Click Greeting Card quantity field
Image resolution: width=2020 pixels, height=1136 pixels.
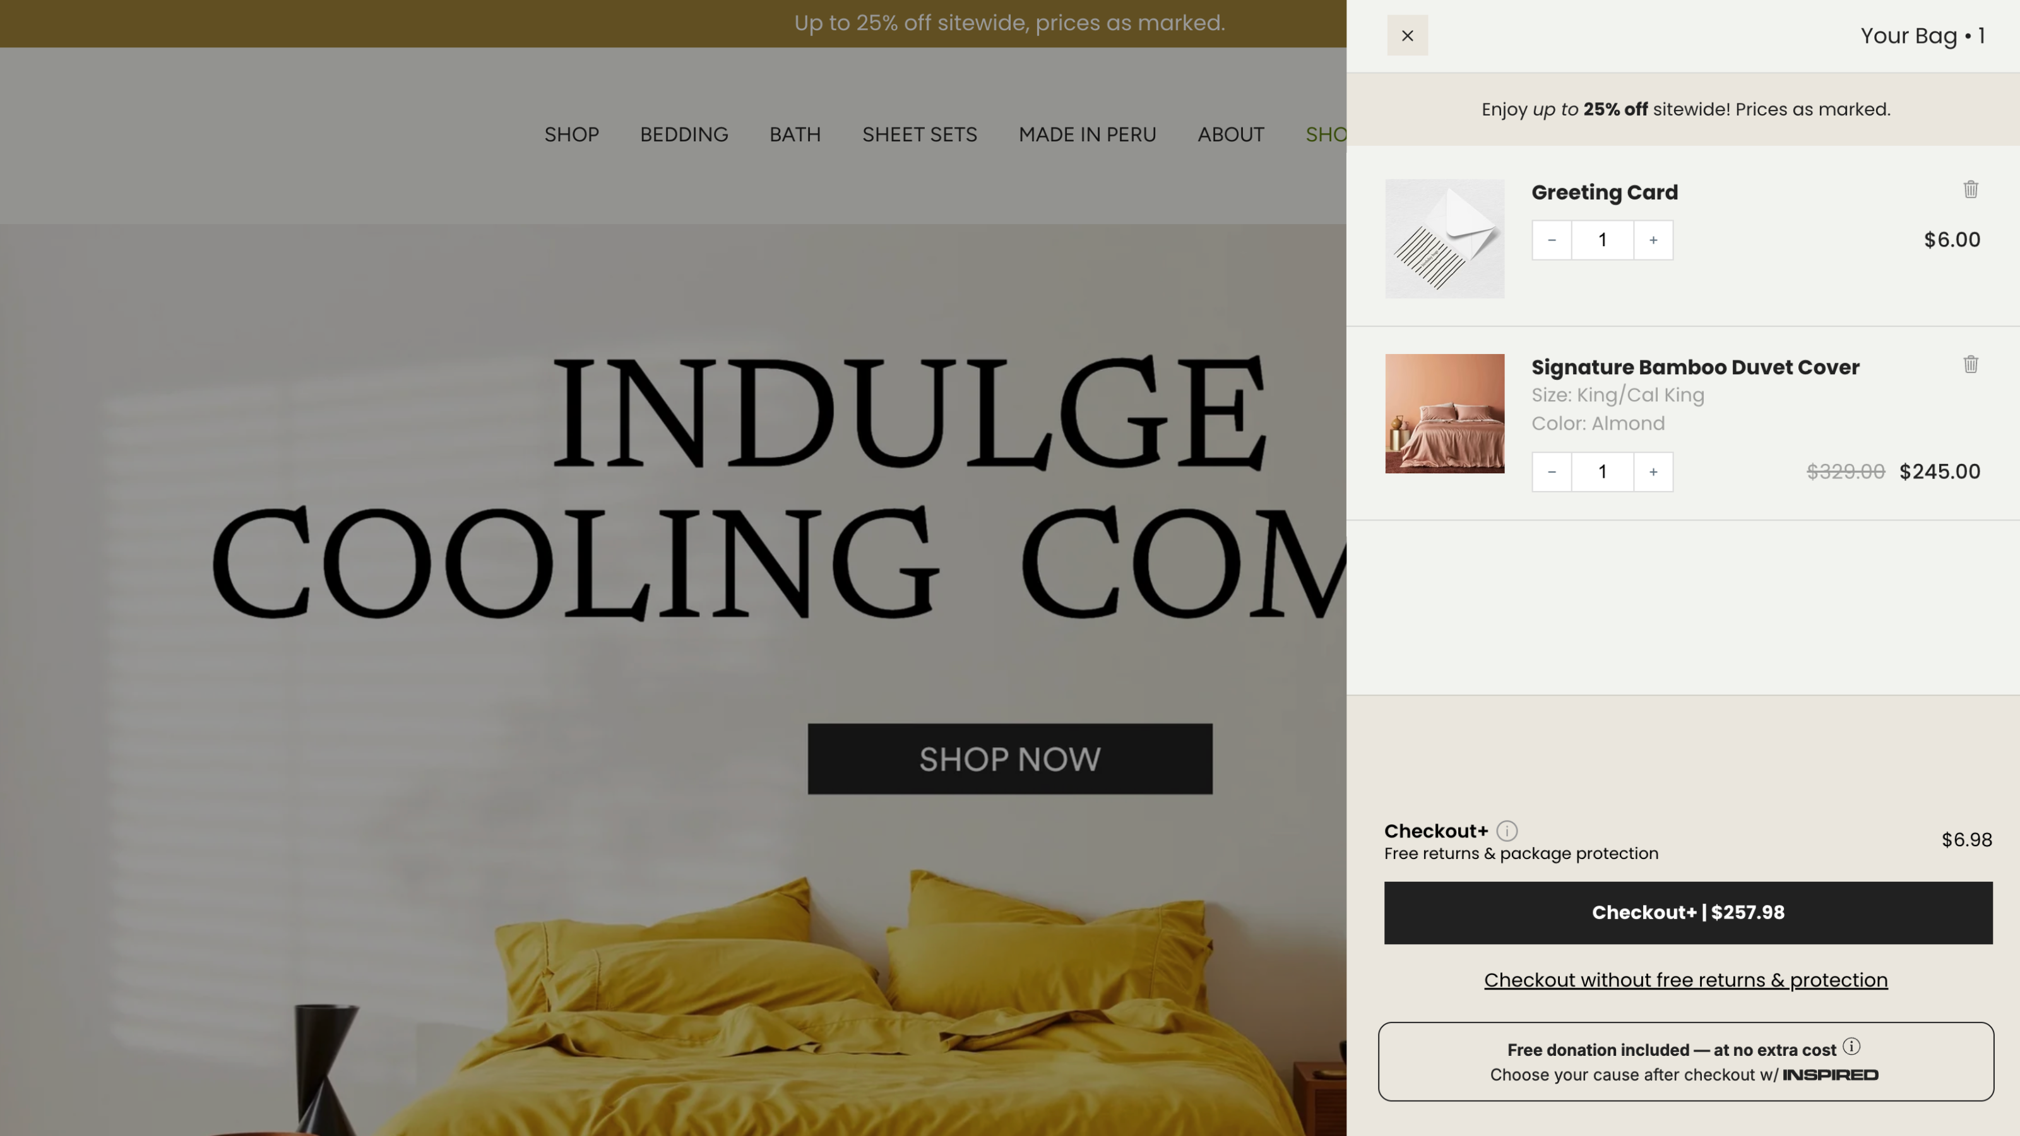point(1603,240)
